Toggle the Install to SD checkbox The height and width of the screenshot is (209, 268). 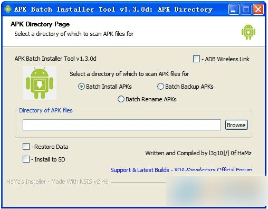(x=26, y=159)
